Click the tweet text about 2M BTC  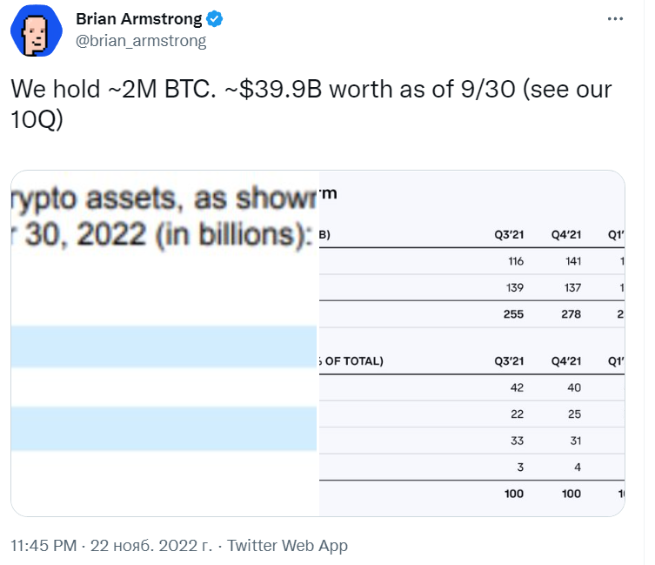311,104
